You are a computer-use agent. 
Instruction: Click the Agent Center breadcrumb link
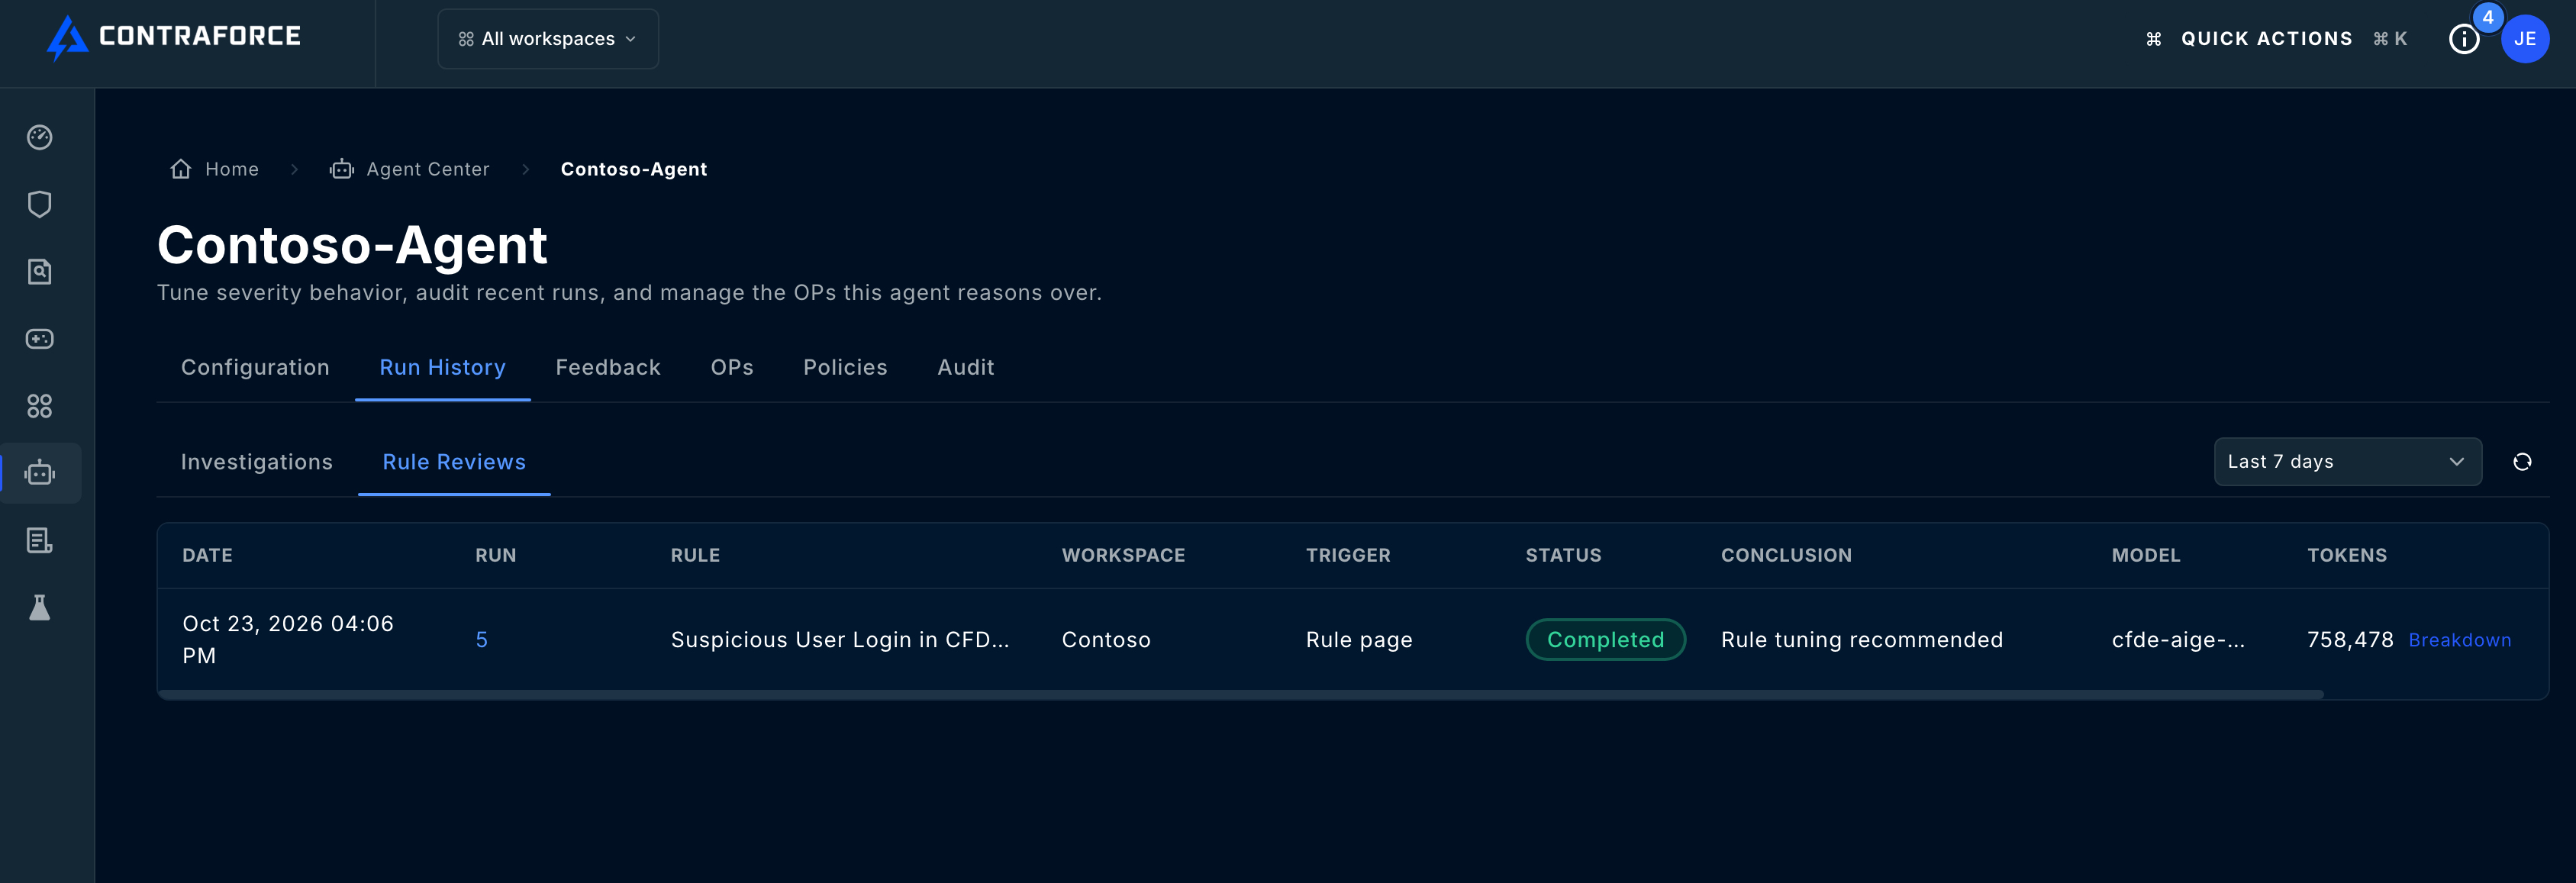[x=428, y=169]
